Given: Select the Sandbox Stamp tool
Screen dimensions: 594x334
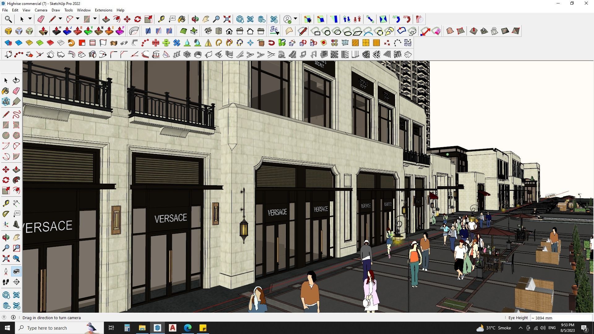Looking at the screenshot, I should click(x=484, y=31).
